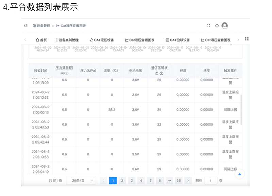This screenshot has height=196, width=272.
Task: Open the user avatar menu
Action: tap(224, 26)
